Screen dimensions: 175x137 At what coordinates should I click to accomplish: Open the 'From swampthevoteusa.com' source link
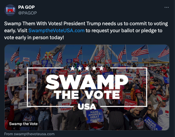[29, 134]
